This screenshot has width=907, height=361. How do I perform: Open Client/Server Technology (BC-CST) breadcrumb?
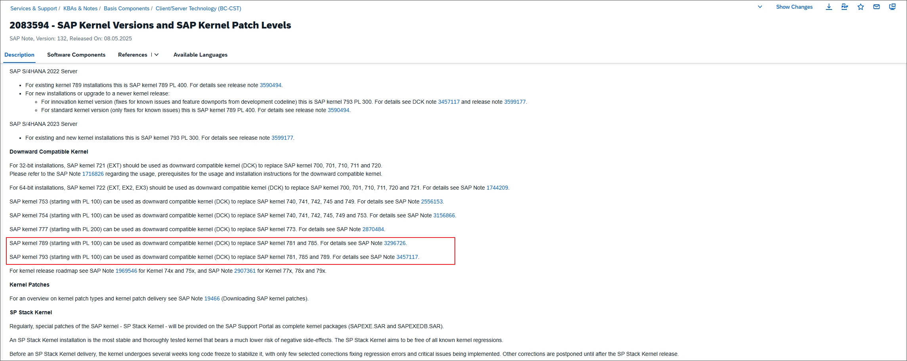[198, 8]
